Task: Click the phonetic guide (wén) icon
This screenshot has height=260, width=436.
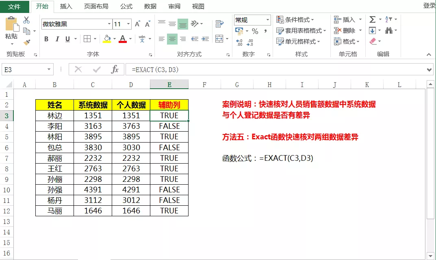Action: pos(142,39)
